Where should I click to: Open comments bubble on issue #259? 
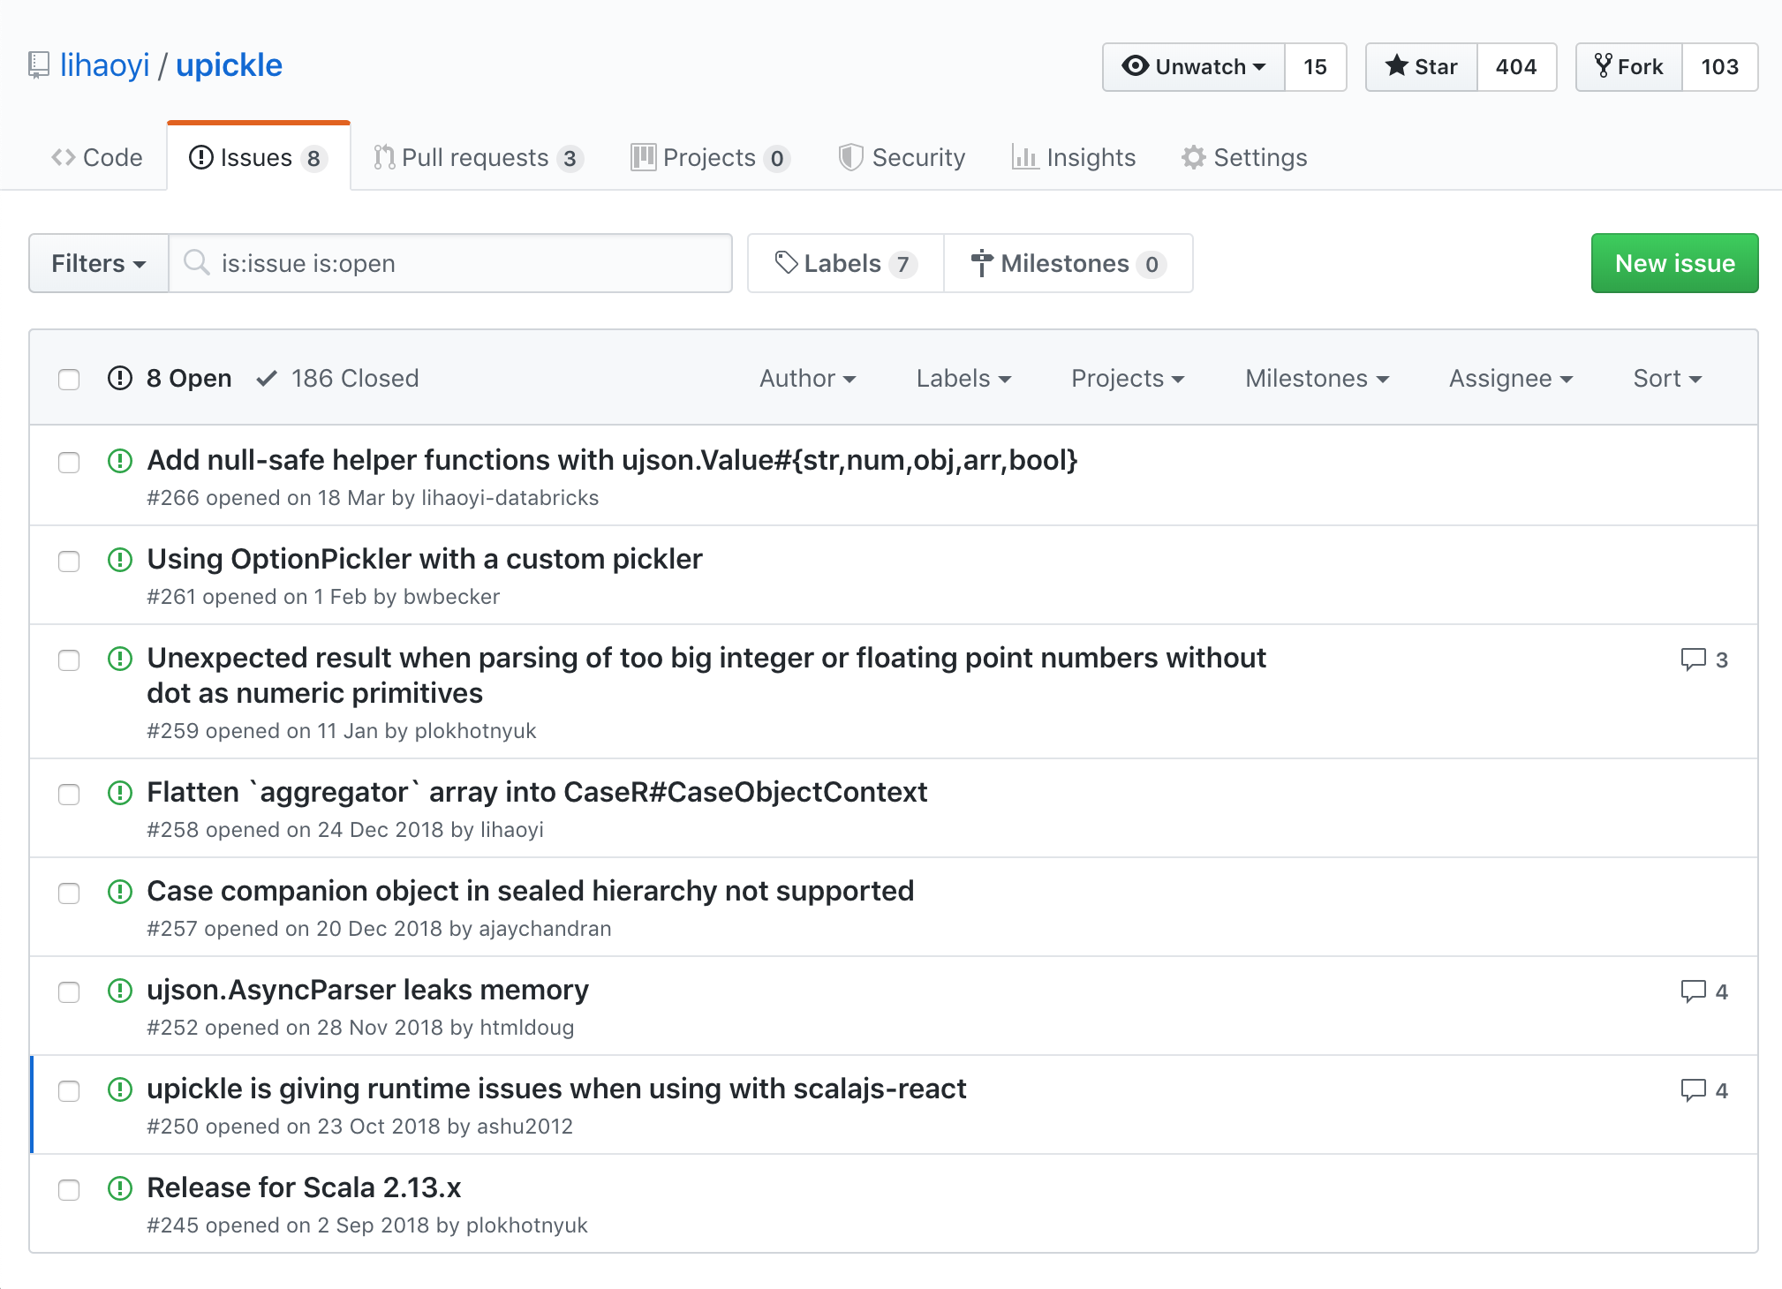tap(1704, 660)
